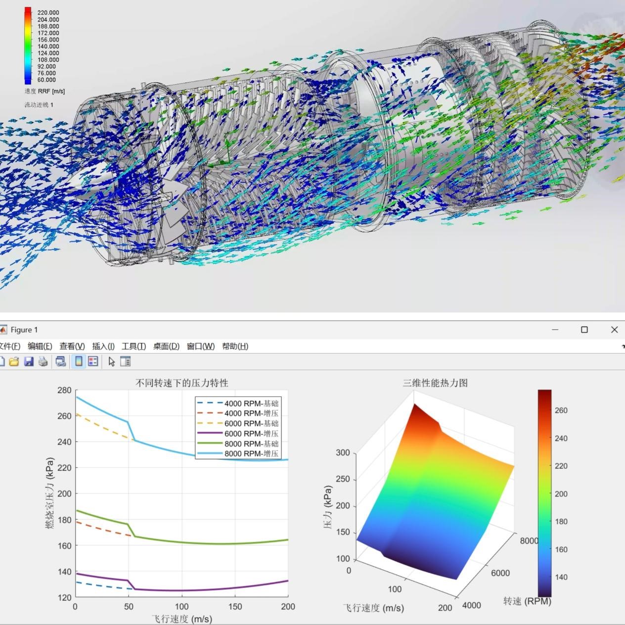This screenshot has width=625, height=625.
Task: Toggle the Insert Colorbar button
Action: (79, 361)
